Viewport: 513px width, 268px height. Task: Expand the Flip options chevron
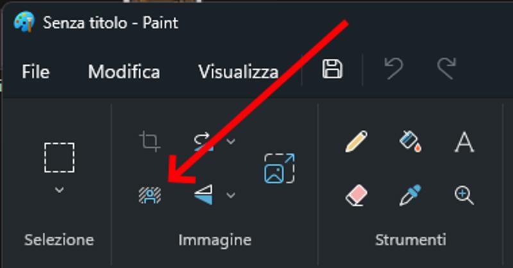tap(231, 195)
